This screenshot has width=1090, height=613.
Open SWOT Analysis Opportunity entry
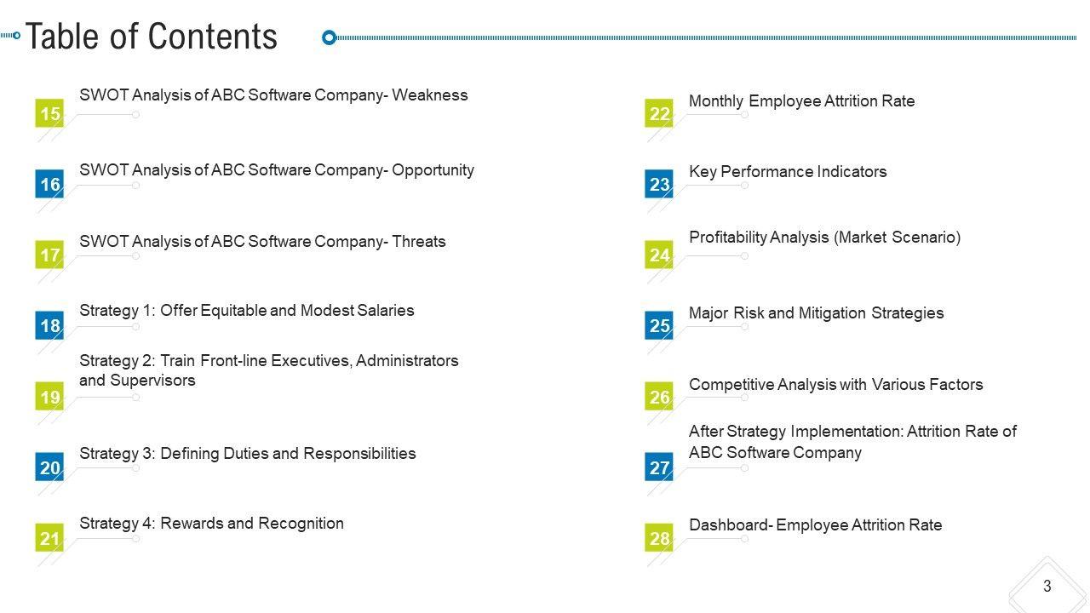tap(277, 169)
